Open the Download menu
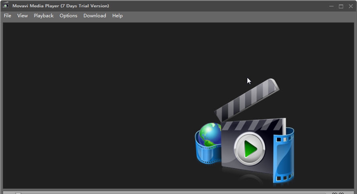The height and width of the screenshot is (194, 357). 94,16
